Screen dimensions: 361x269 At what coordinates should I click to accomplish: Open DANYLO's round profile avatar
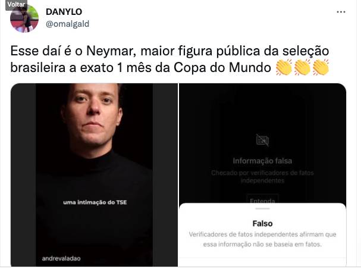point(24,18)
